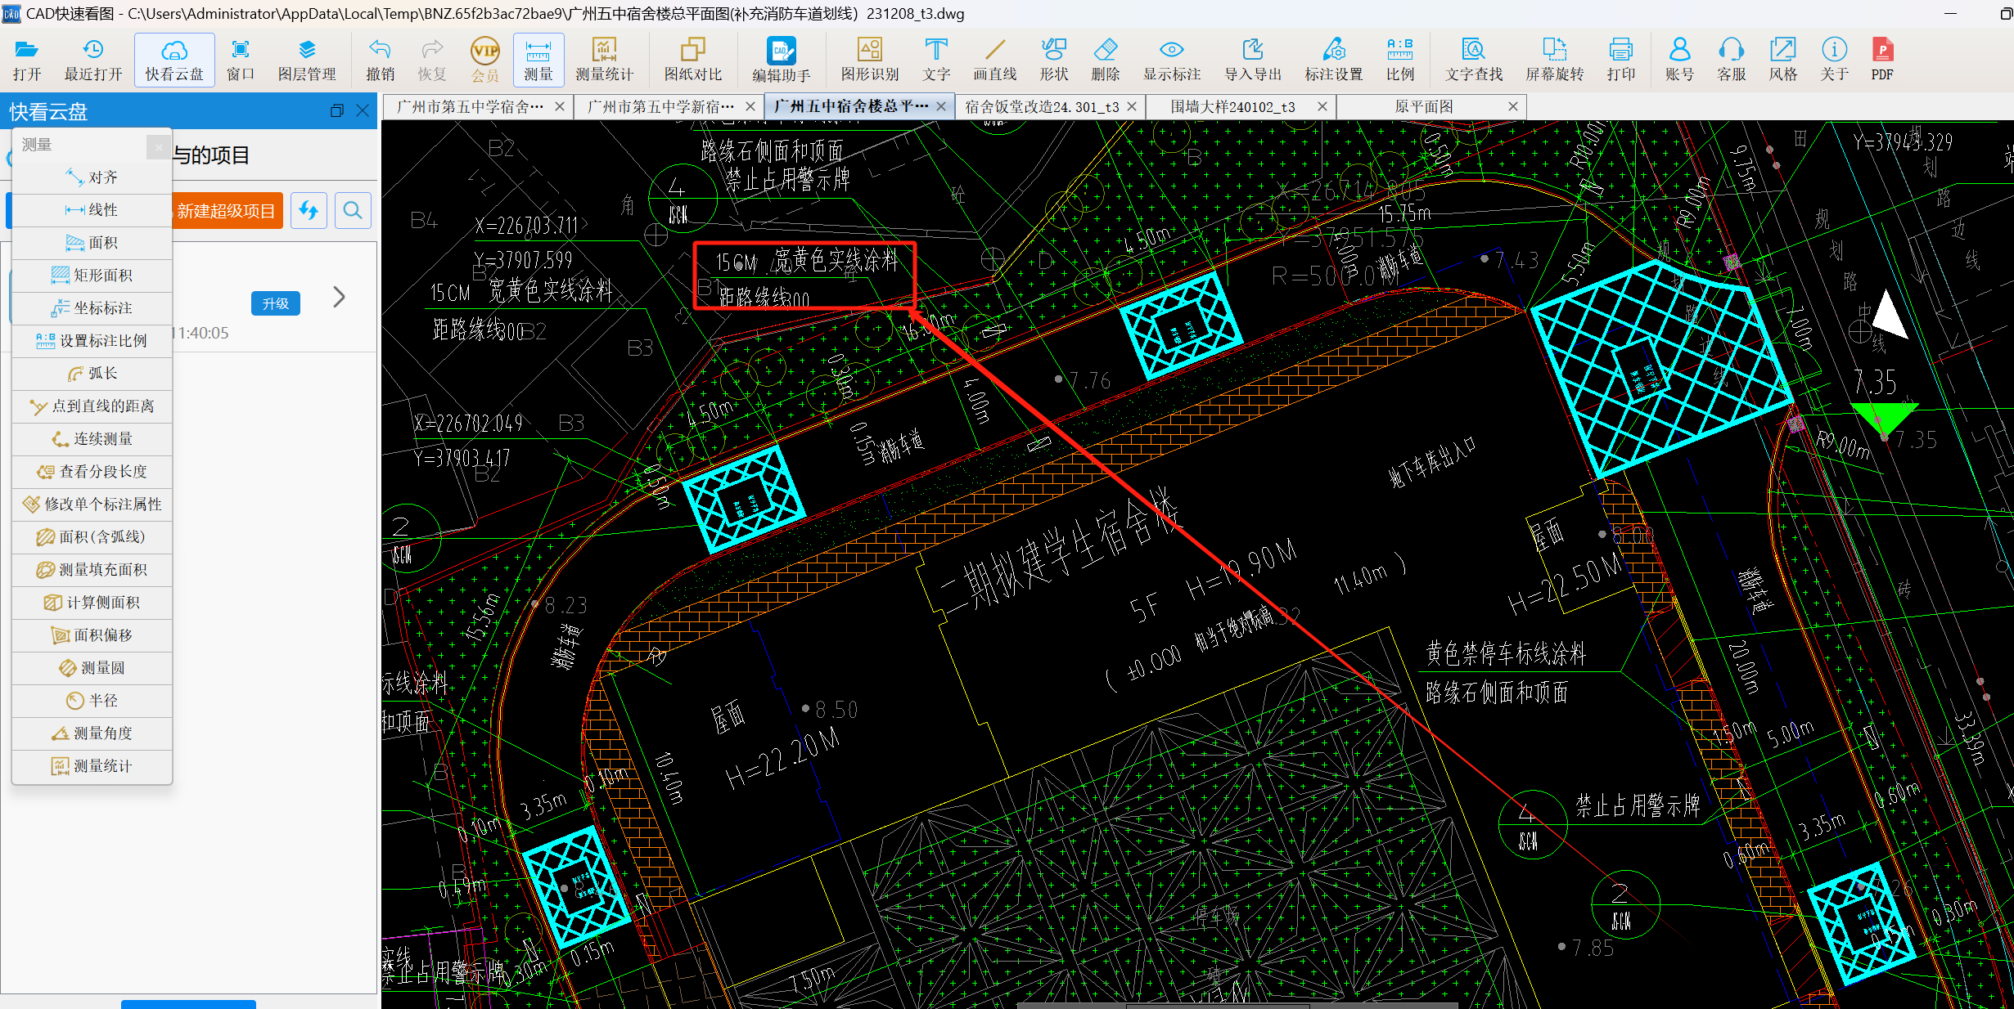This screenshot has height=1009, width=2014.
Task: Switch to 围墙大样240102_t3 tab
Action: [1232, 106]
